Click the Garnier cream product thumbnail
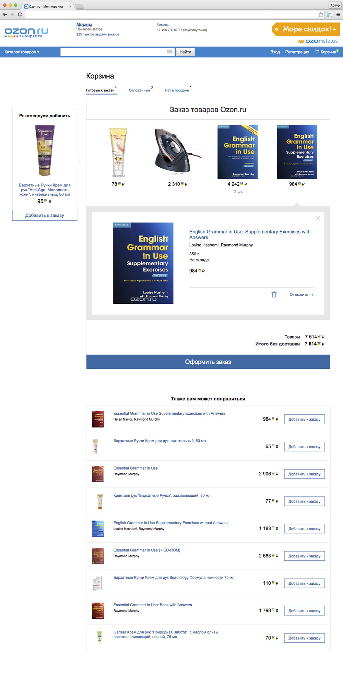The width and height of the screenshot is (343, 679). coord(99,638)
